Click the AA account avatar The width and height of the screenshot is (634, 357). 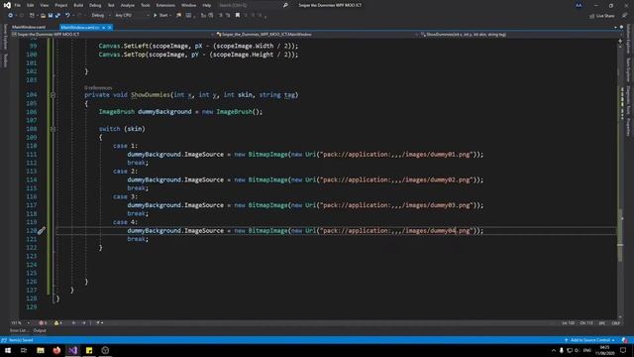coord(579,5)
